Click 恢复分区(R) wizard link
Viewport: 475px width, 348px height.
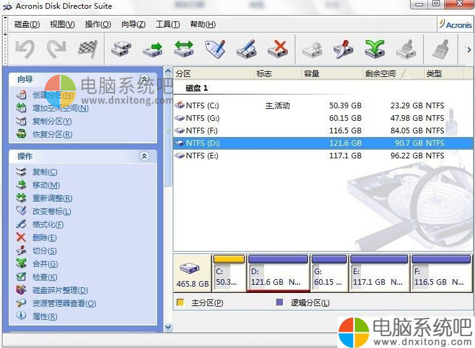pyautogui.click(x=52, y=134)
